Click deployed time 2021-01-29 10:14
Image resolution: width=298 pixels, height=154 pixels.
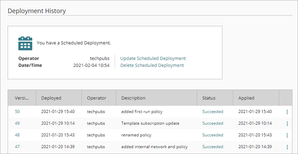[x=58, y=123]
